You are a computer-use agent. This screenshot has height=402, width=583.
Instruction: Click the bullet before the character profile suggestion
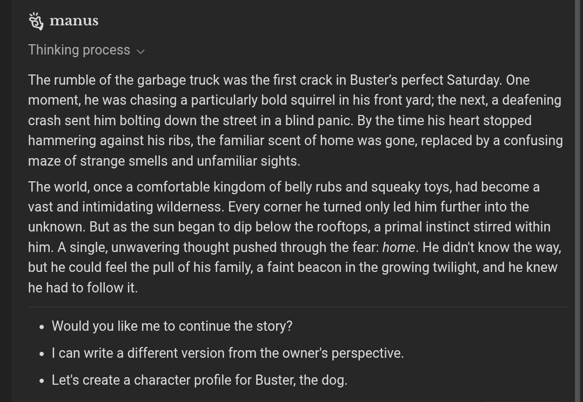(x=42, y=381)
